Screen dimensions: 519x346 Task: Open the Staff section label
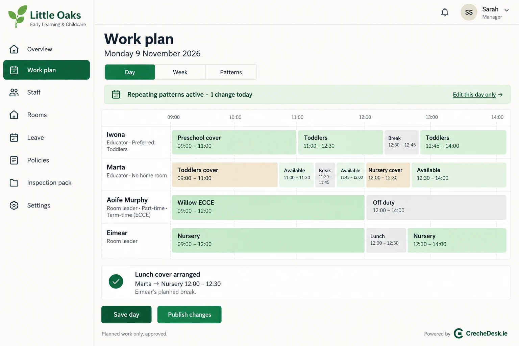coord(34,92)
